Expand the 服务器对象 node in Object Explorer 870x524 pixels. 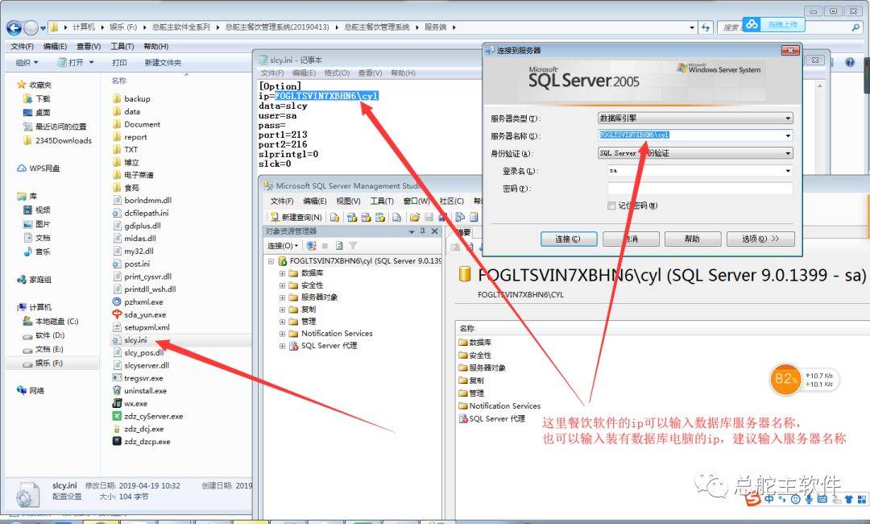[282, 297]
